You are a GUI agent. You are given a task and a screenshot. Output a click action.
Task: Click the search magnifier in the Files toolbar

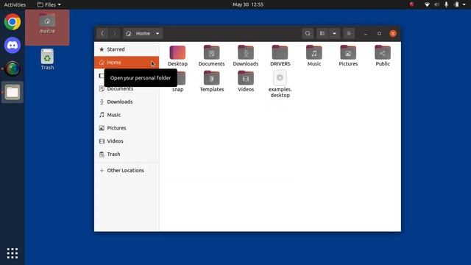click(x=308, y=33)
